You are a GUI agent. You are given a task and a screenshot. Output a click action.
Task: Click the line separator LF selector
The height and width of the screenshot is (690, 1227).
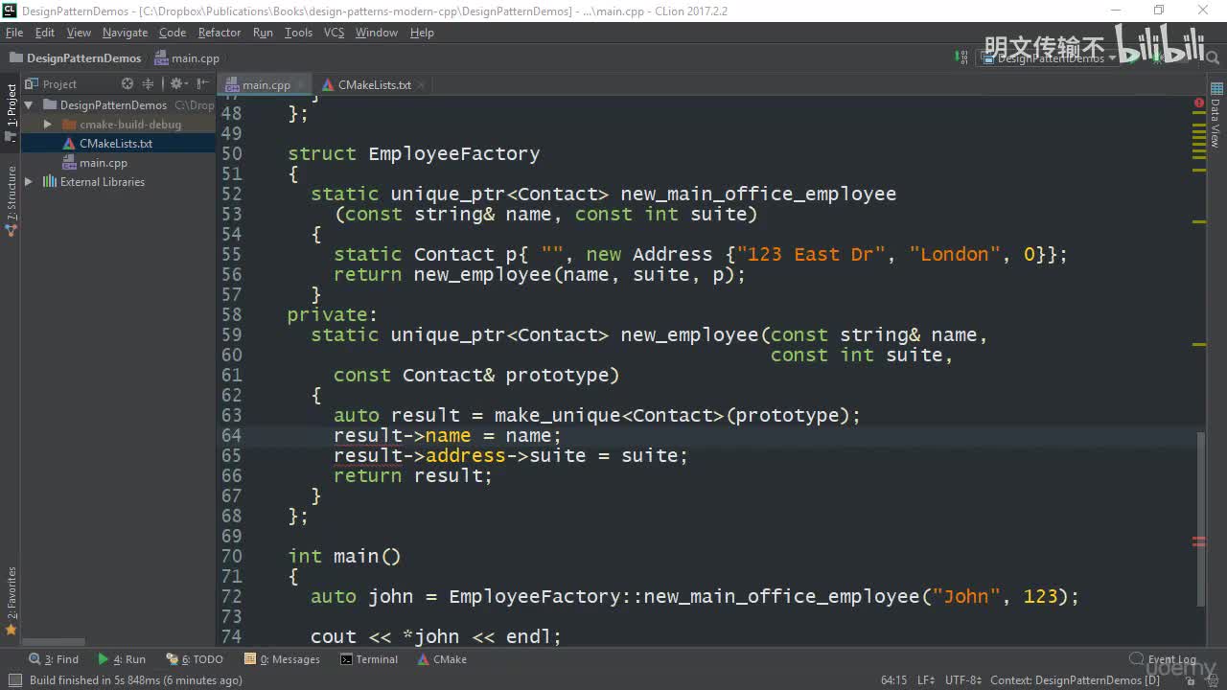click(x=926, y=680)
